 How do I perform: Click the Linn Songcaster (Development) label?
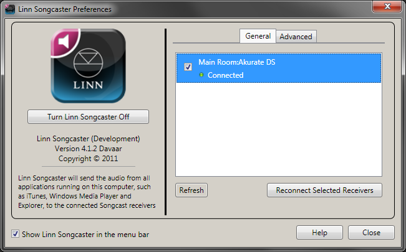(x=89, y=139)
